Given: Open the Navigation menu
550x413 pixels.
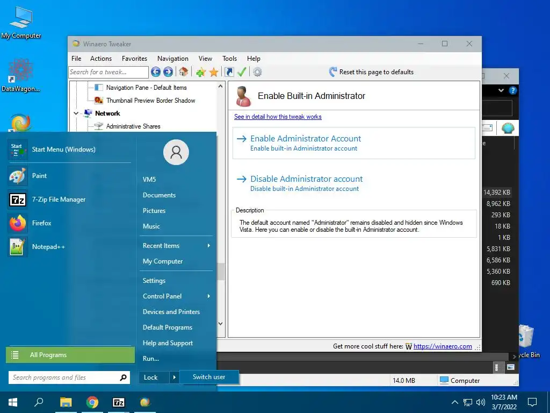Looking at the screenshot, I should click(x=172, y=59).
